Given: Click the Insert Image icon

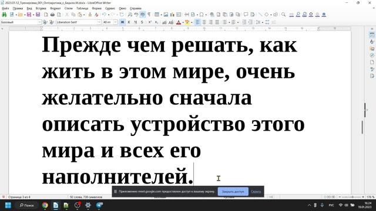Looking at the screenshot, I should (166, 15).
